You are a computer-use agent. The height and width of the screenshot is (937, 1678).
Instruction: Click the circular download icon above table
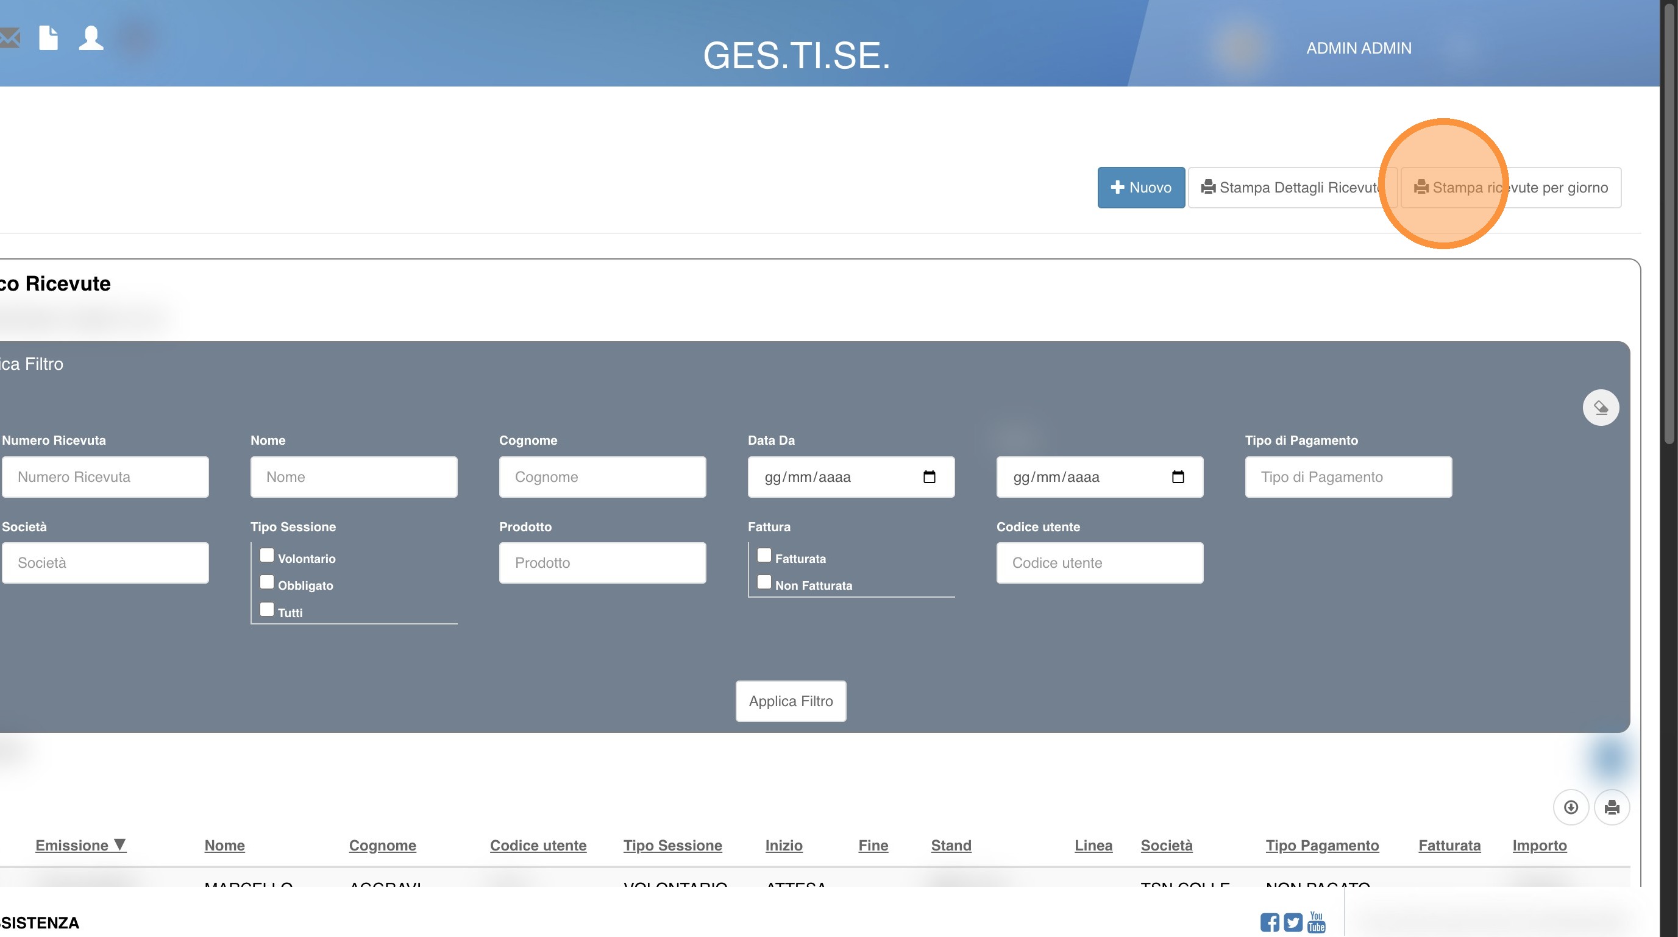[1571, 807]
